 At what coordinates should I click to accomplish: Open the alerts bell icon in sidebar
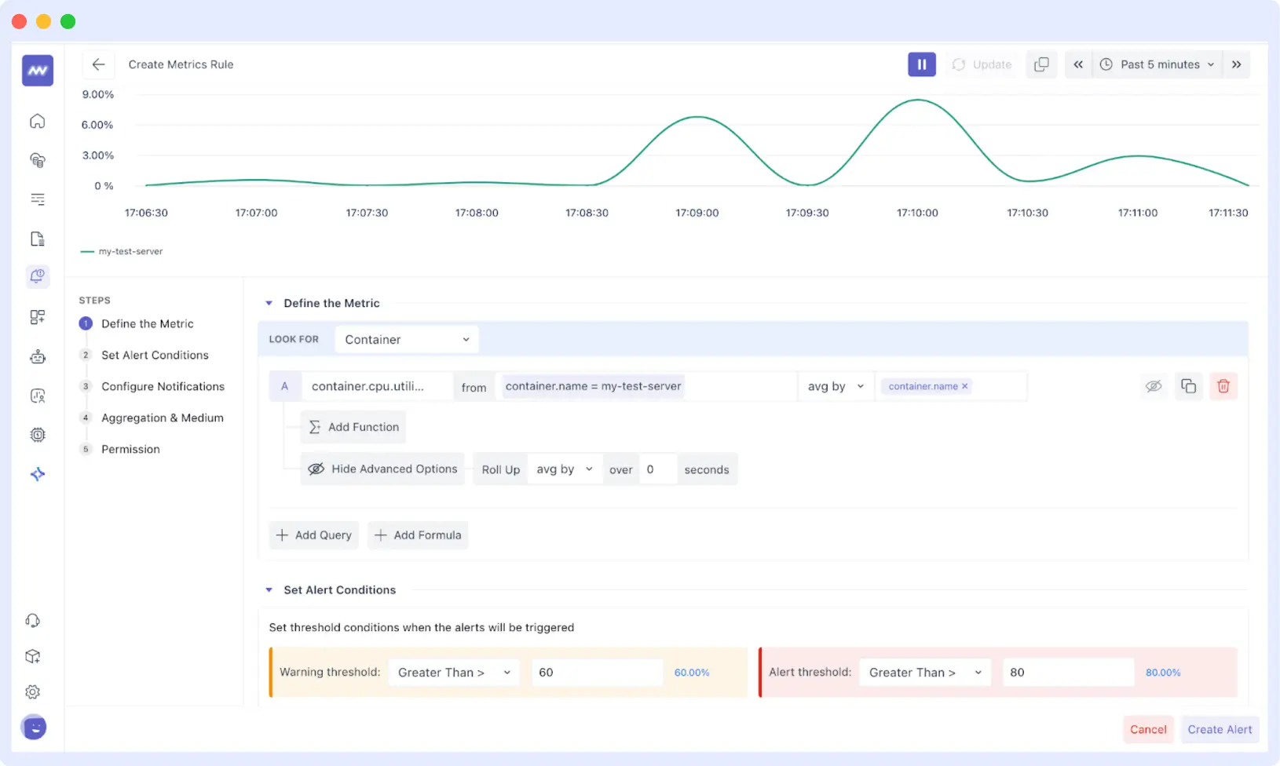coord(37,276)
